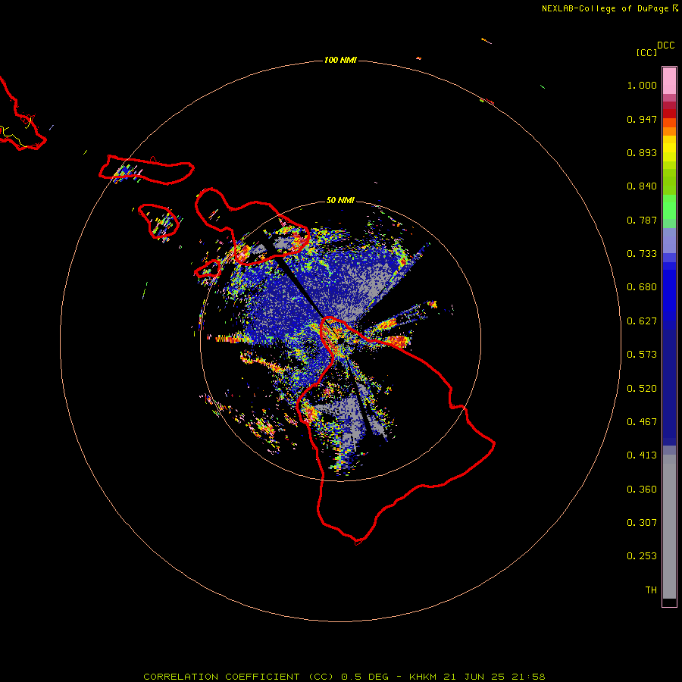The image size is (682, 682).
Task: Click the DCC label above the color scale
Action: (x=665, y=45)
